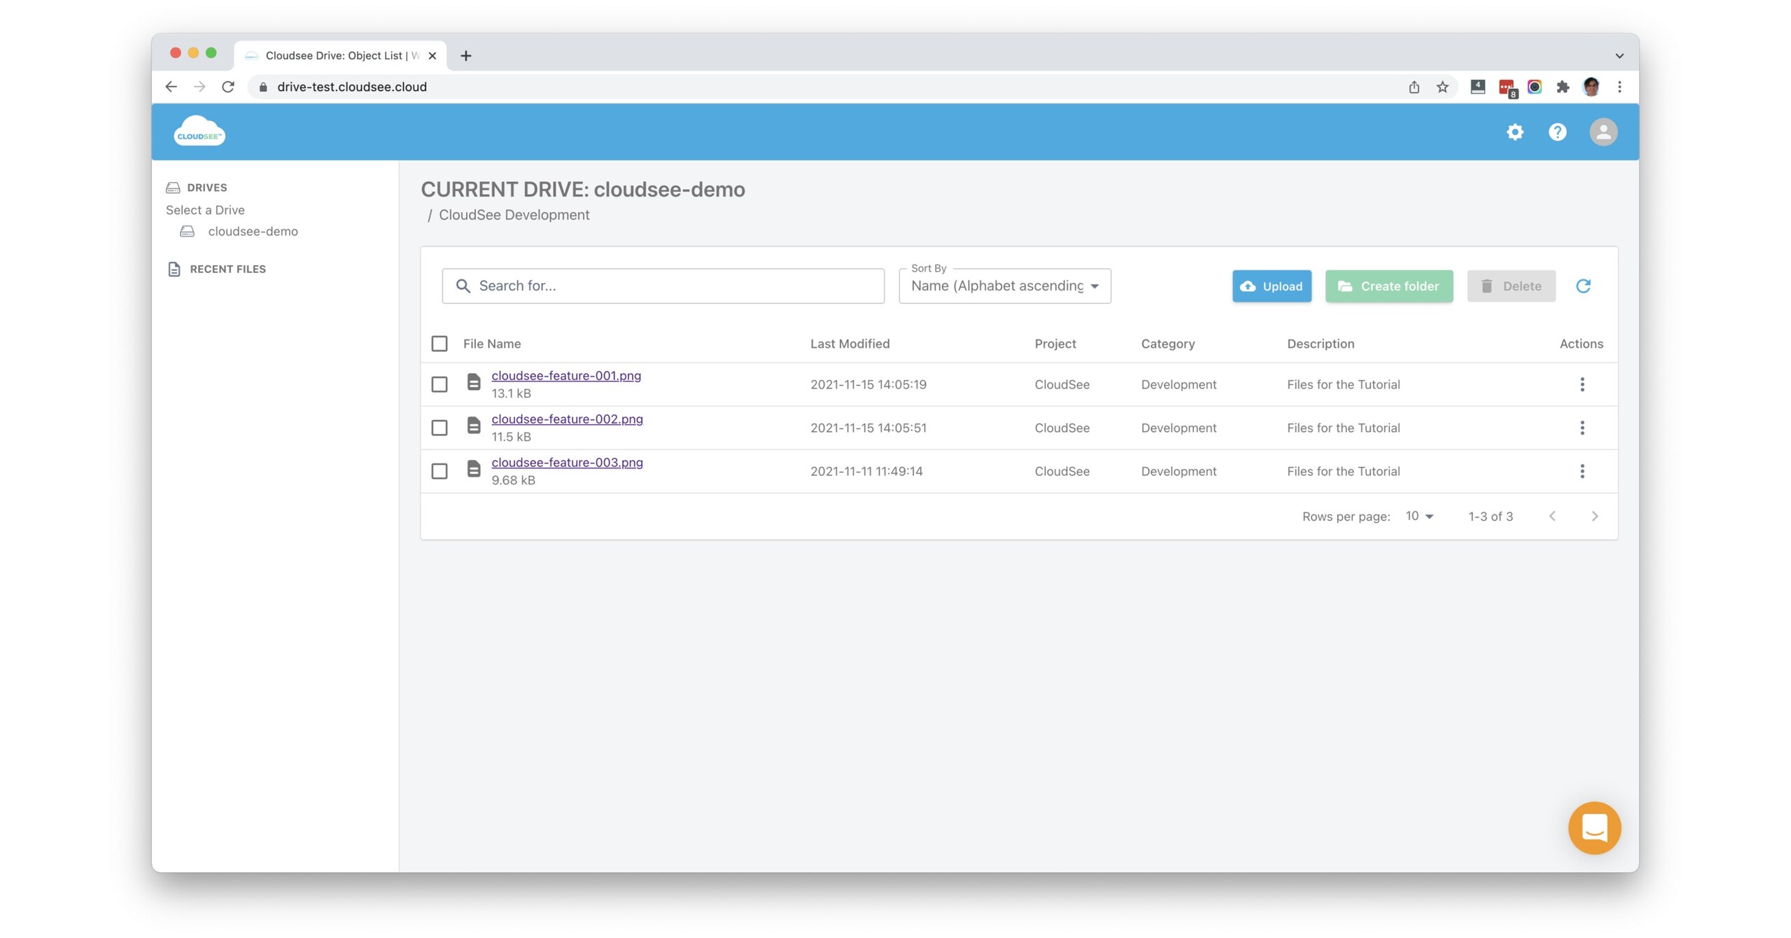Click the Upload button
Viewport: 1791px width, 938px height.
click(1271, 286)
